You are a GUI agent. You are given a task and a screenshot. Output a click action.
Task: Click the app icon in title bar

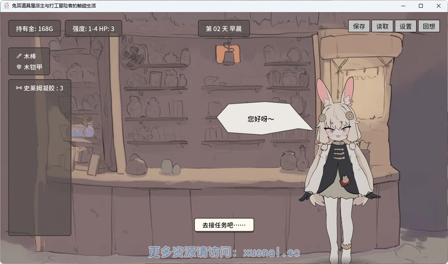tap(7, 6)
